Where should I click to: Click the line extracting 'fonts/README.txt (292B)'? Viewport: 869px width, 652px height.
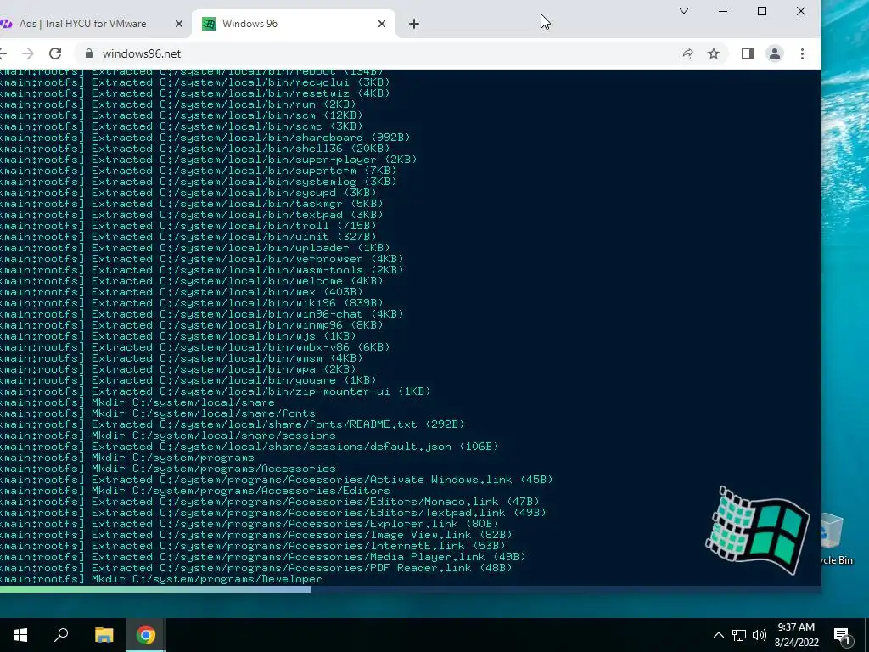pos(233,424)
